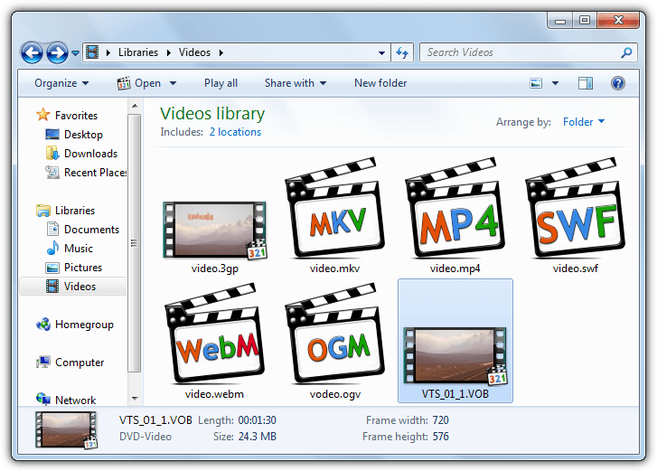Open the Share with menu
This screenshot has width=657, height=471.
[x=296, y=83]
